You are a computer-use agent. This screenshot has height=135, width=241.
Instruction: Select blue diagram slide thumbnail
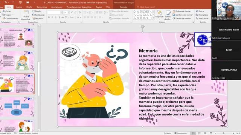[x=17, y=106]
